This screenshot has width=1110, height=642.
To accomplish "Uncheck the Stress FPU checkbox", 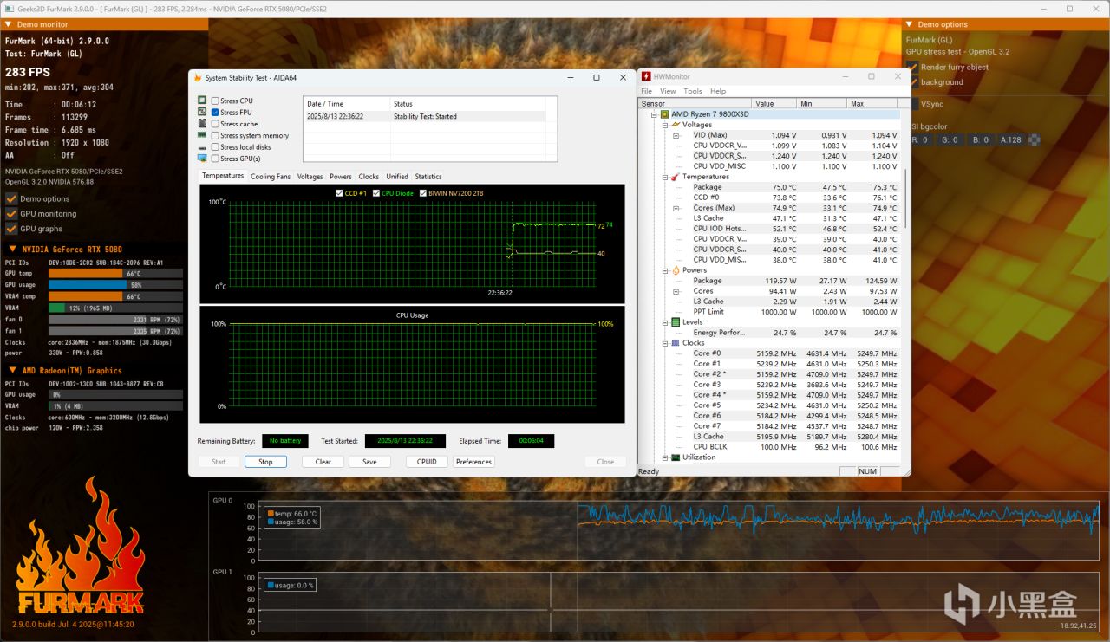I will pyautogui.click(x=215, y=112).
